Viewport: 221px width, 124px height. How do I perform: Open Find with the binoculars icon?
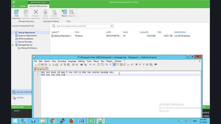[81, 64]
